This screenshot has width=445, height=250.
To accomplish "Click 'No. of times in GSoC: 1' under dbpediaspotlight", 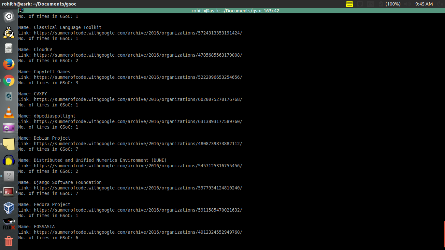I will pos(48,127).
